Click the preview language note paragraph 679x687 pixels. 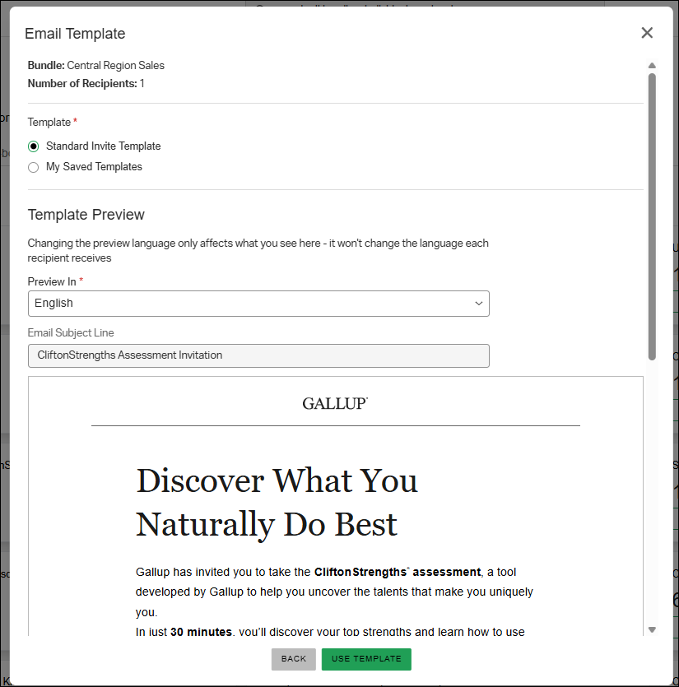[258, 251]
